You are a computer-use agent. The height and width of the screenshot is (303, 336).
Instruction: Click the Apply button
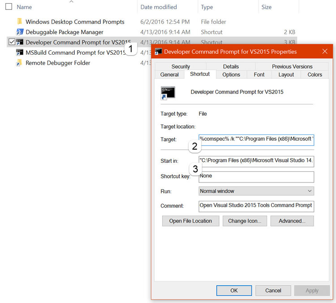312,290
